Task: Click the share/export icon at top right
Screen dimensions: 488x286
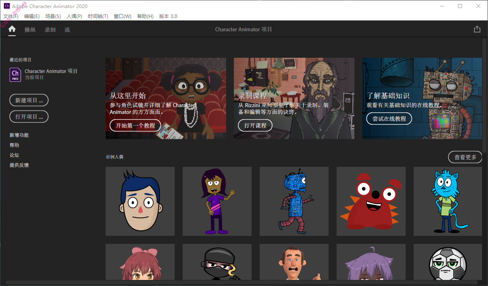Action: point(477,29)
